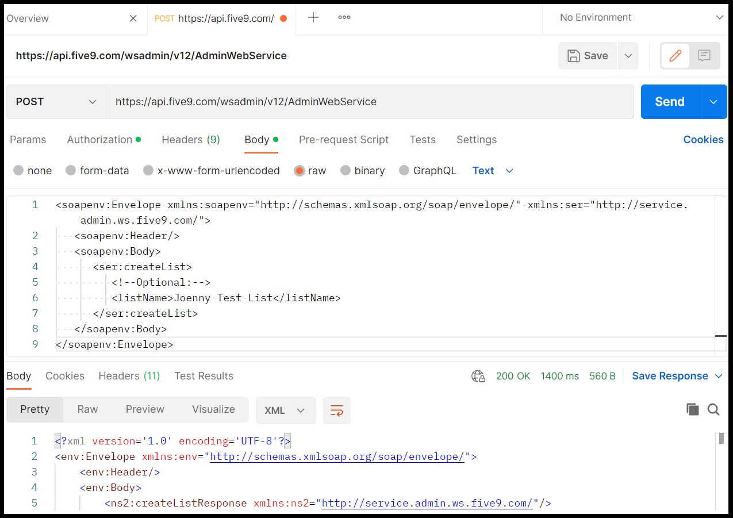Switch to the Overview tab
Image resolution: width=733 pixels, height=518 pixels.
click(28, 18)
